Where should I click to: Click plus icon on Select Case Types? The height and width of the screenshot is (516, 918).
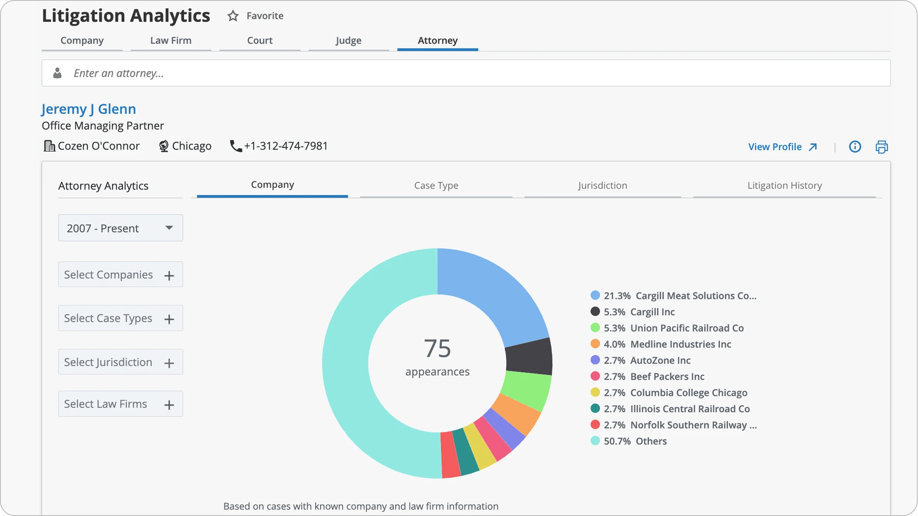169,319
